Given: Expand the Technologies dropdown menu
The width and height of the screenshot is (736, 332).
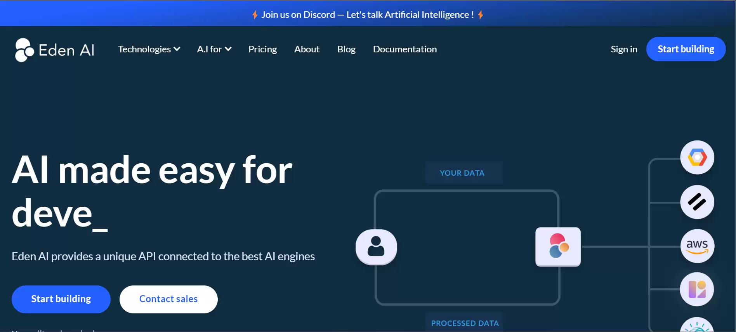Looking at the screenshot, I should pyautogui.click(x=149, y=49).
